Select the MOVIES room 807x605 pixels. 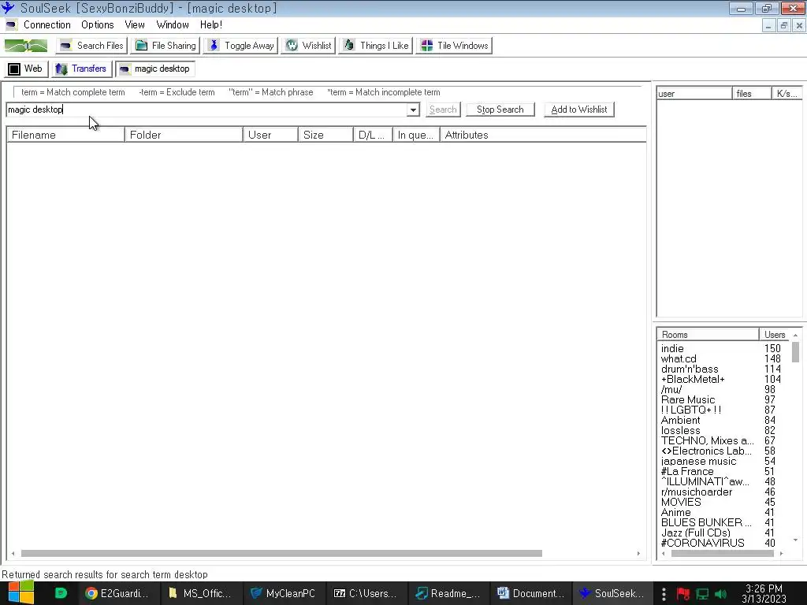coord(681,502)
